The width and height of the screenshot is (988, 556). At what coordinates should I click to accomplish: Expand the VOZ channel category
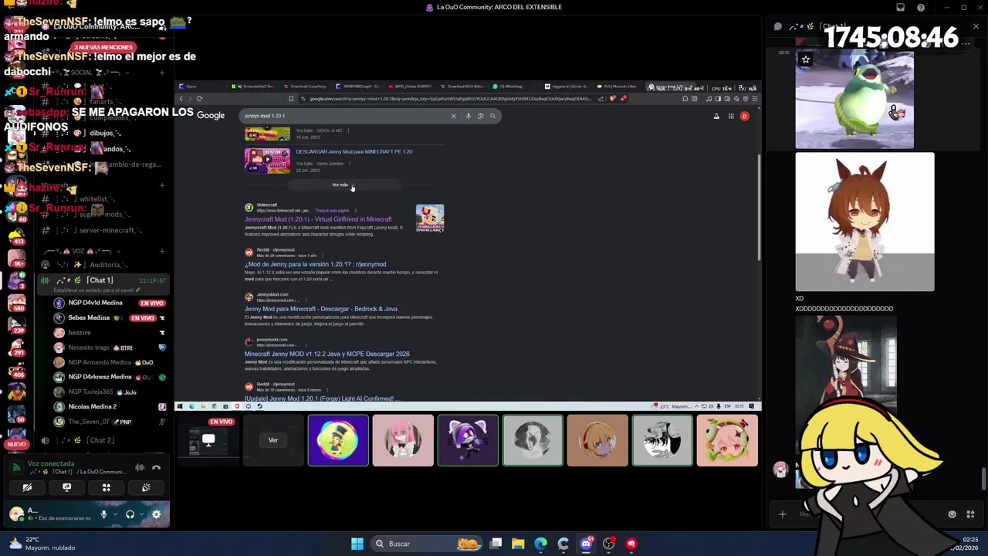point(81,251)
